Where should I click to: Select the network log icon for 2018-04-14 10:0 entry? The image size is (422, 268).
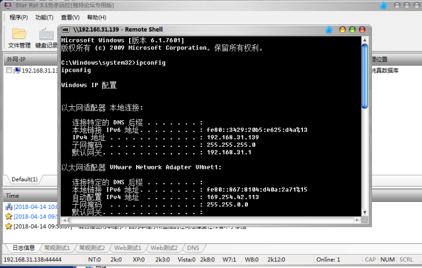coord(9,207)
